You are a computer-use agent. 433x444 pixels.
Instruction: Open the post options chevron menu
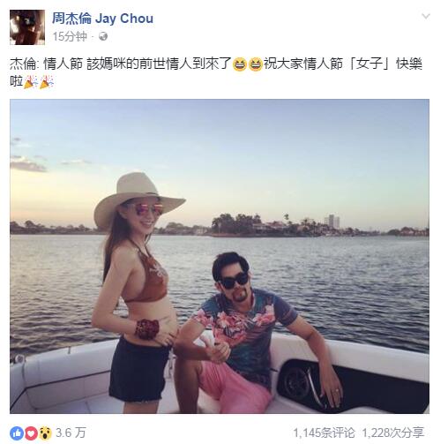425,17
